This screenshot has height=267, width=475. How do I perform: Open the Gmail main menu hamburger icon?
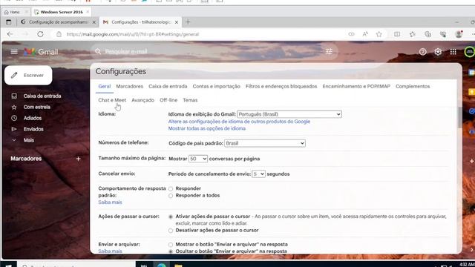click(14, 52)
